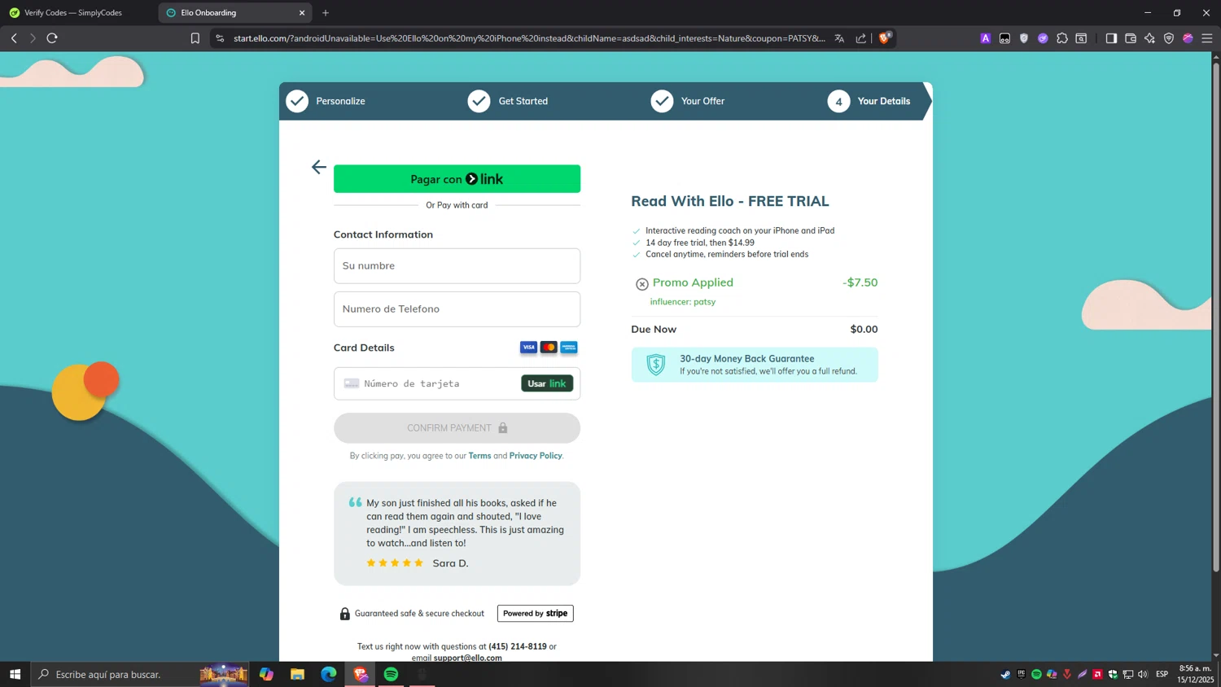Click the '30-day Money Back Guarantee' heading
The height and width of the screenshot is (687, 1221).
(746, 358)
